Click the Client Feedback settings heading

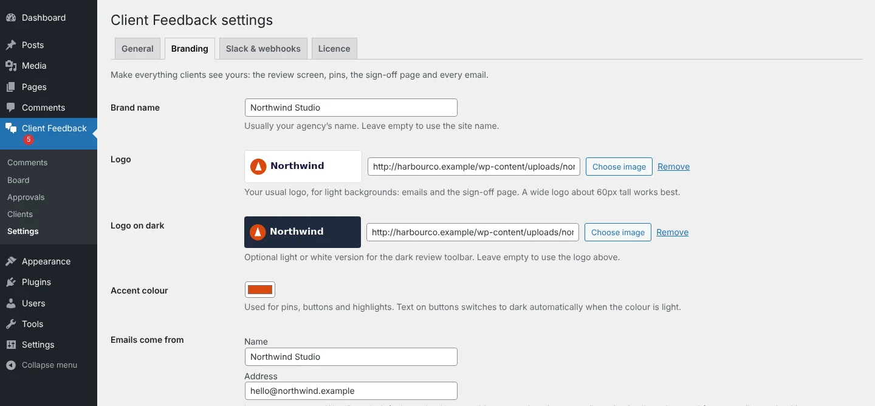tap(191, 20)
